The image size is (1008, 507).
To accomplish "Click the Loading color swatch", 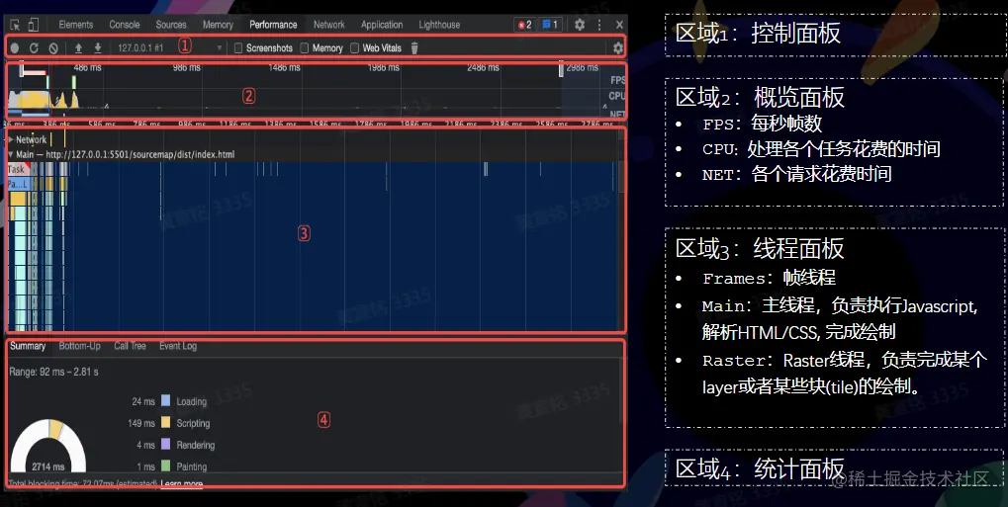I will (166, 401).
